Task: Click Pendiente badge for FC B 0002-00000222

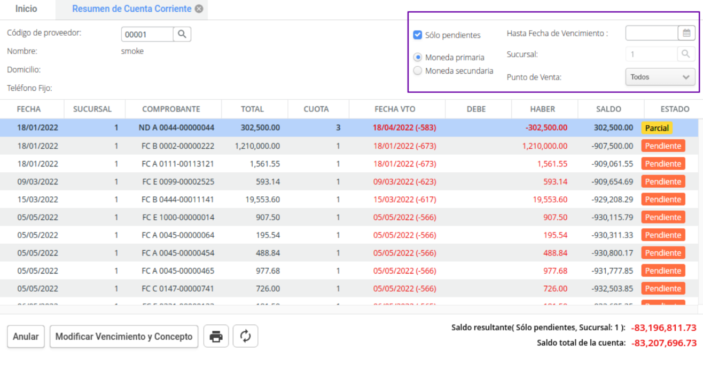Action: [x=663, y=146]
